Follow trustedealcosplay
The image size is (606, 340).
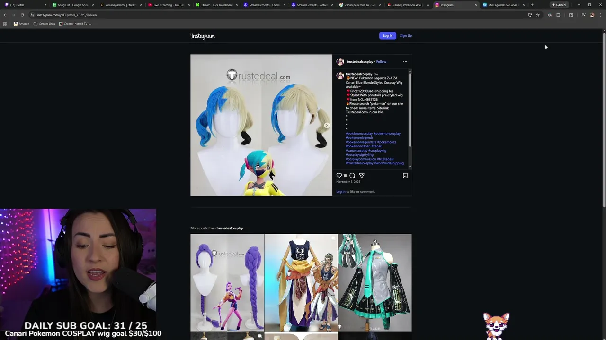click(381, 62)
